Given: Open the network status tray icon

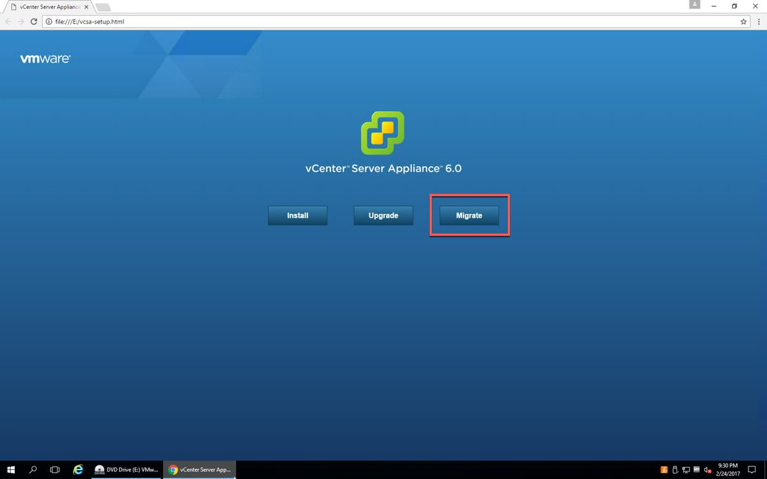Looking at the screenshot, I should [686, 469].
